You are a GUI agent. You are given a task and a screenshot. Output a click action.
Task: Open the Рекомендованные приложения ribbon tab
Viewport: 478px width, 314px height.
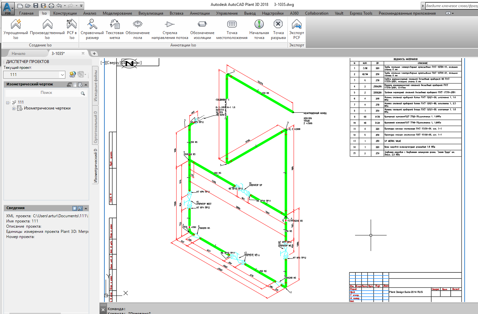[407, 13]
